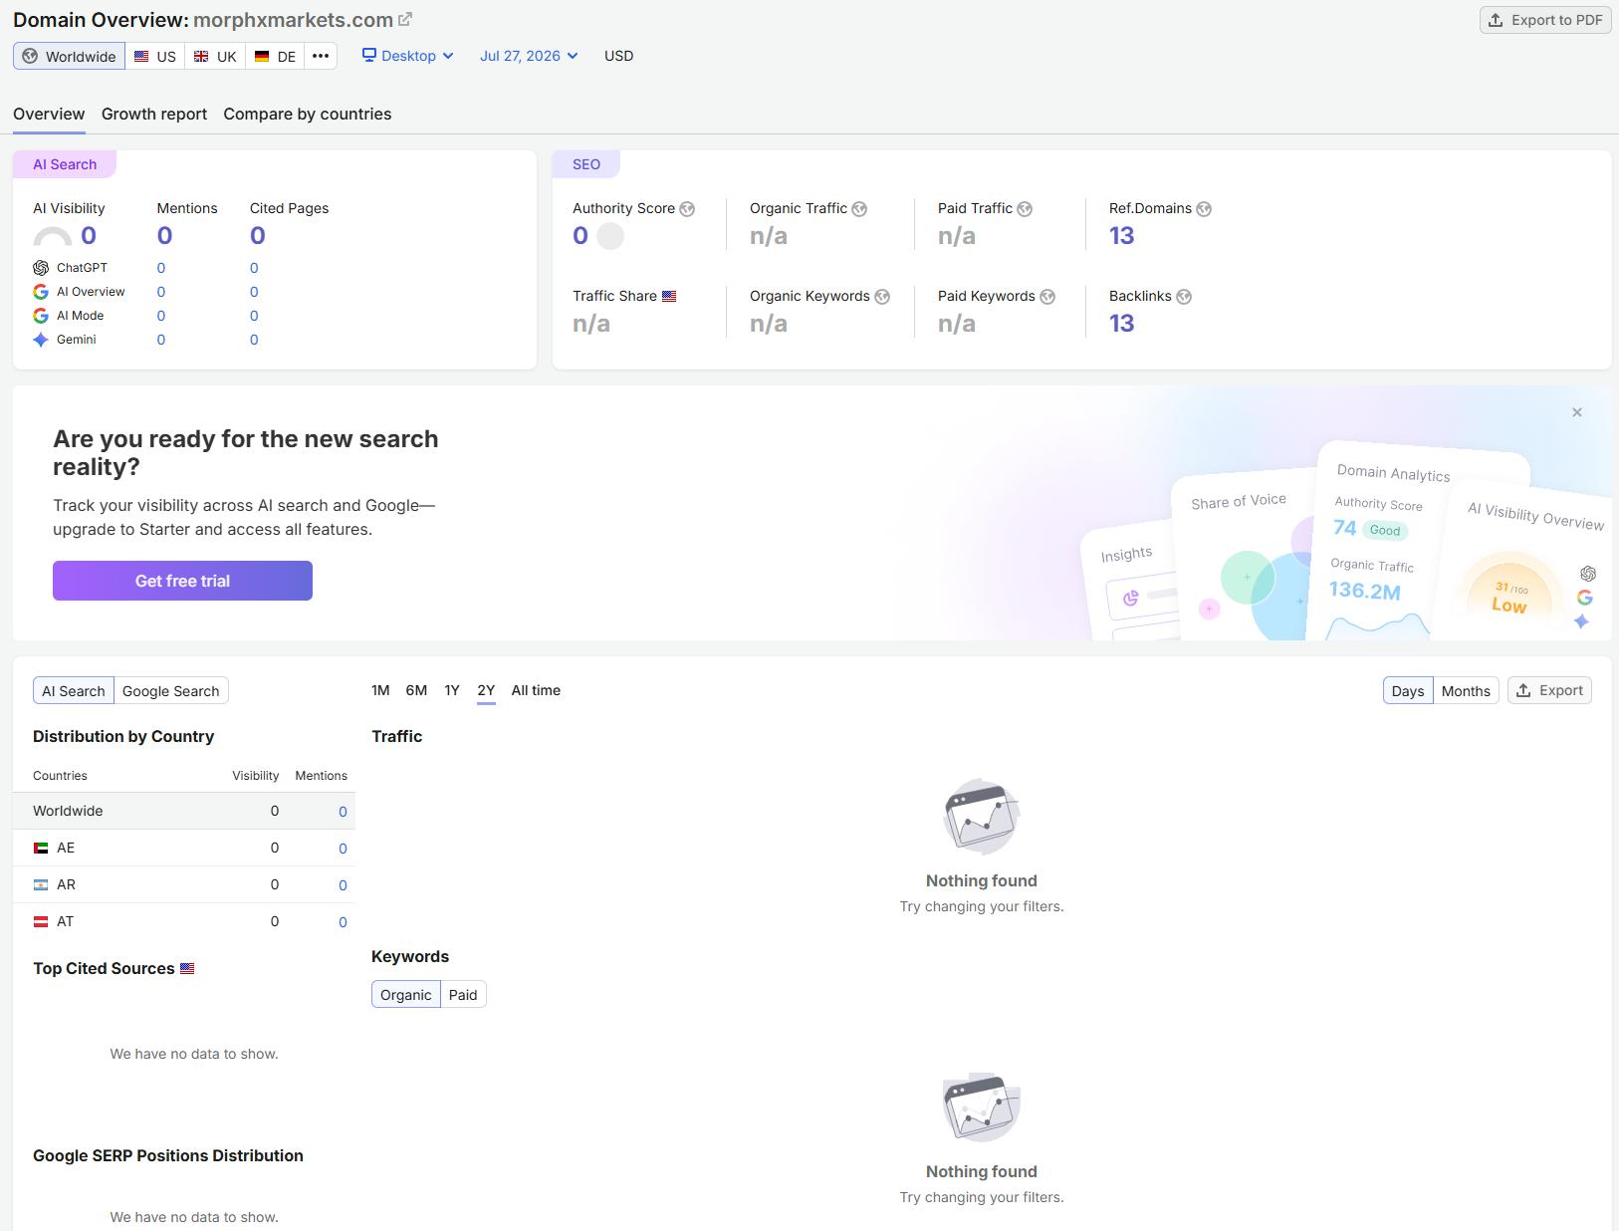Viewport: 1619px width, 1231px height.
Task: Click the Gemini sparkle icon
Action: (x=41, y=340)
